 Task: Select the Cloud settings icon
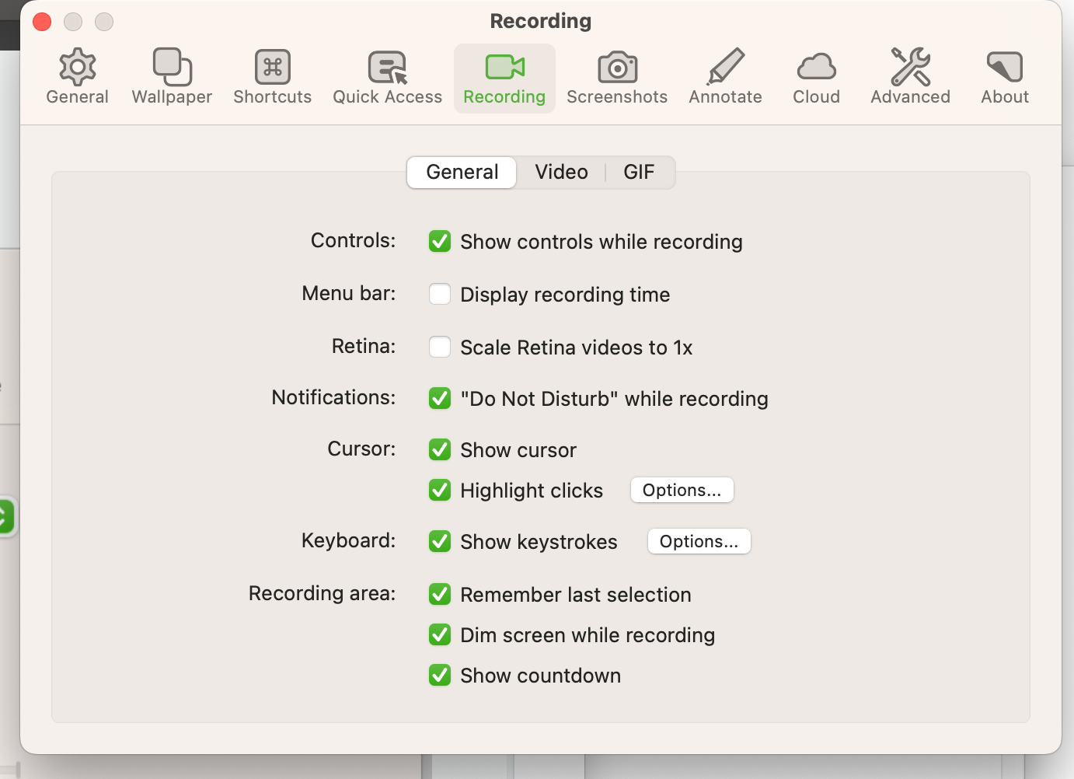(x=816, y=75)
